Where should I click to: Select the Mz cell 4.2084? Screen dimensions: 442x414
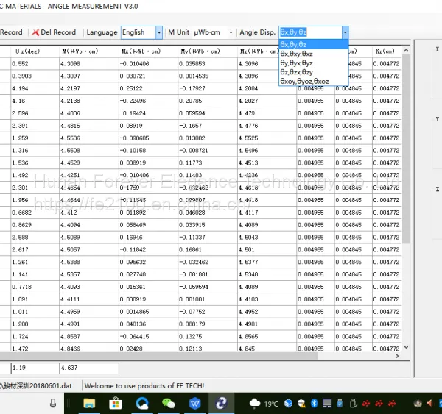click(x=267, y=89)
